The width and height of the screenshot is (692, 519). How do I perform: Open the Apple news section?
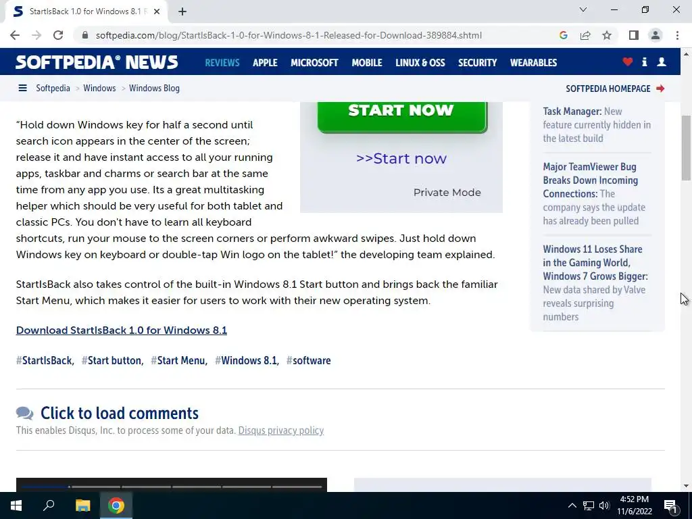pyautogui.click(x=265, y=63)
